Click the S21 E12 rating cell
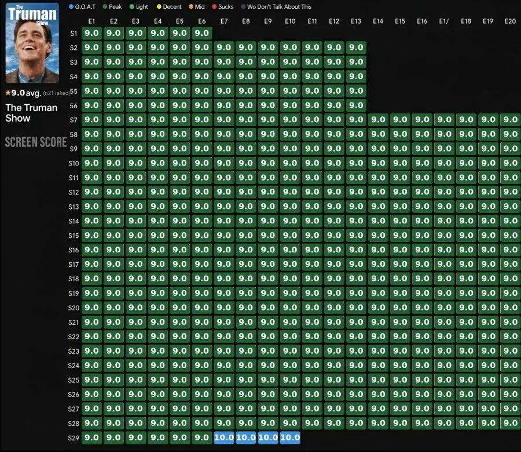 click(x=334, y=322)
